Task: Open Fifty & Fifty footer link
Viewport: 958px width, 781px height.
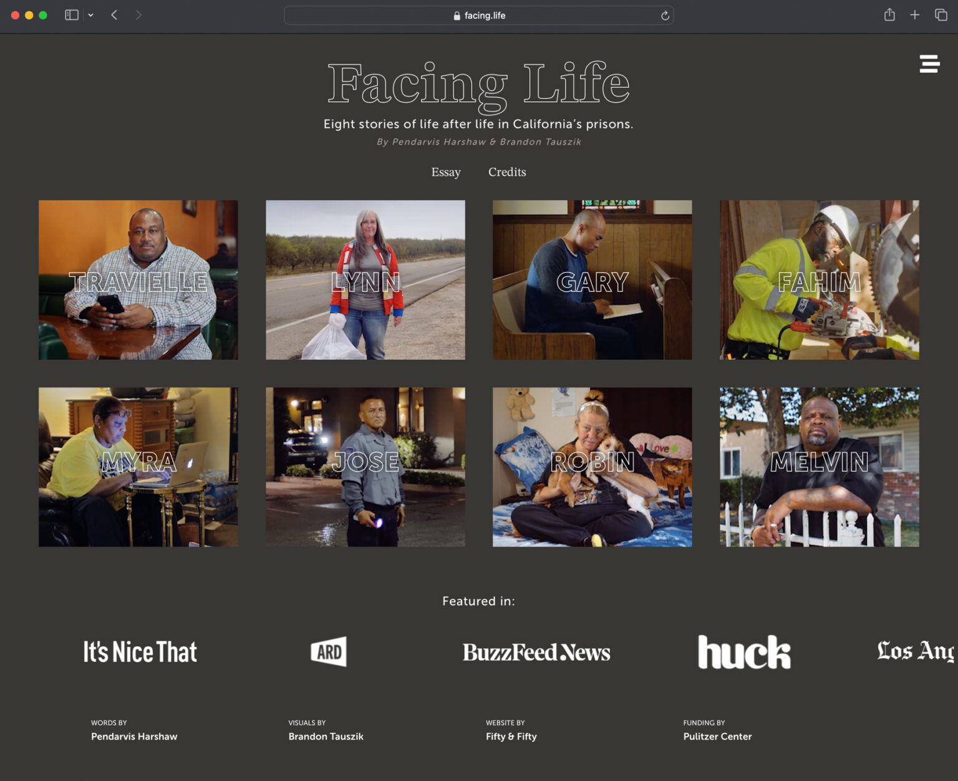Action: pyautogui.click(x=511, y=737)
